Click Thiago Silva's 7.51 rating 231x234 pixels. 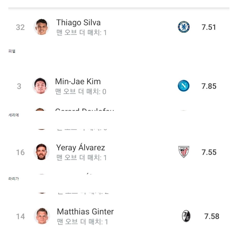209,27
